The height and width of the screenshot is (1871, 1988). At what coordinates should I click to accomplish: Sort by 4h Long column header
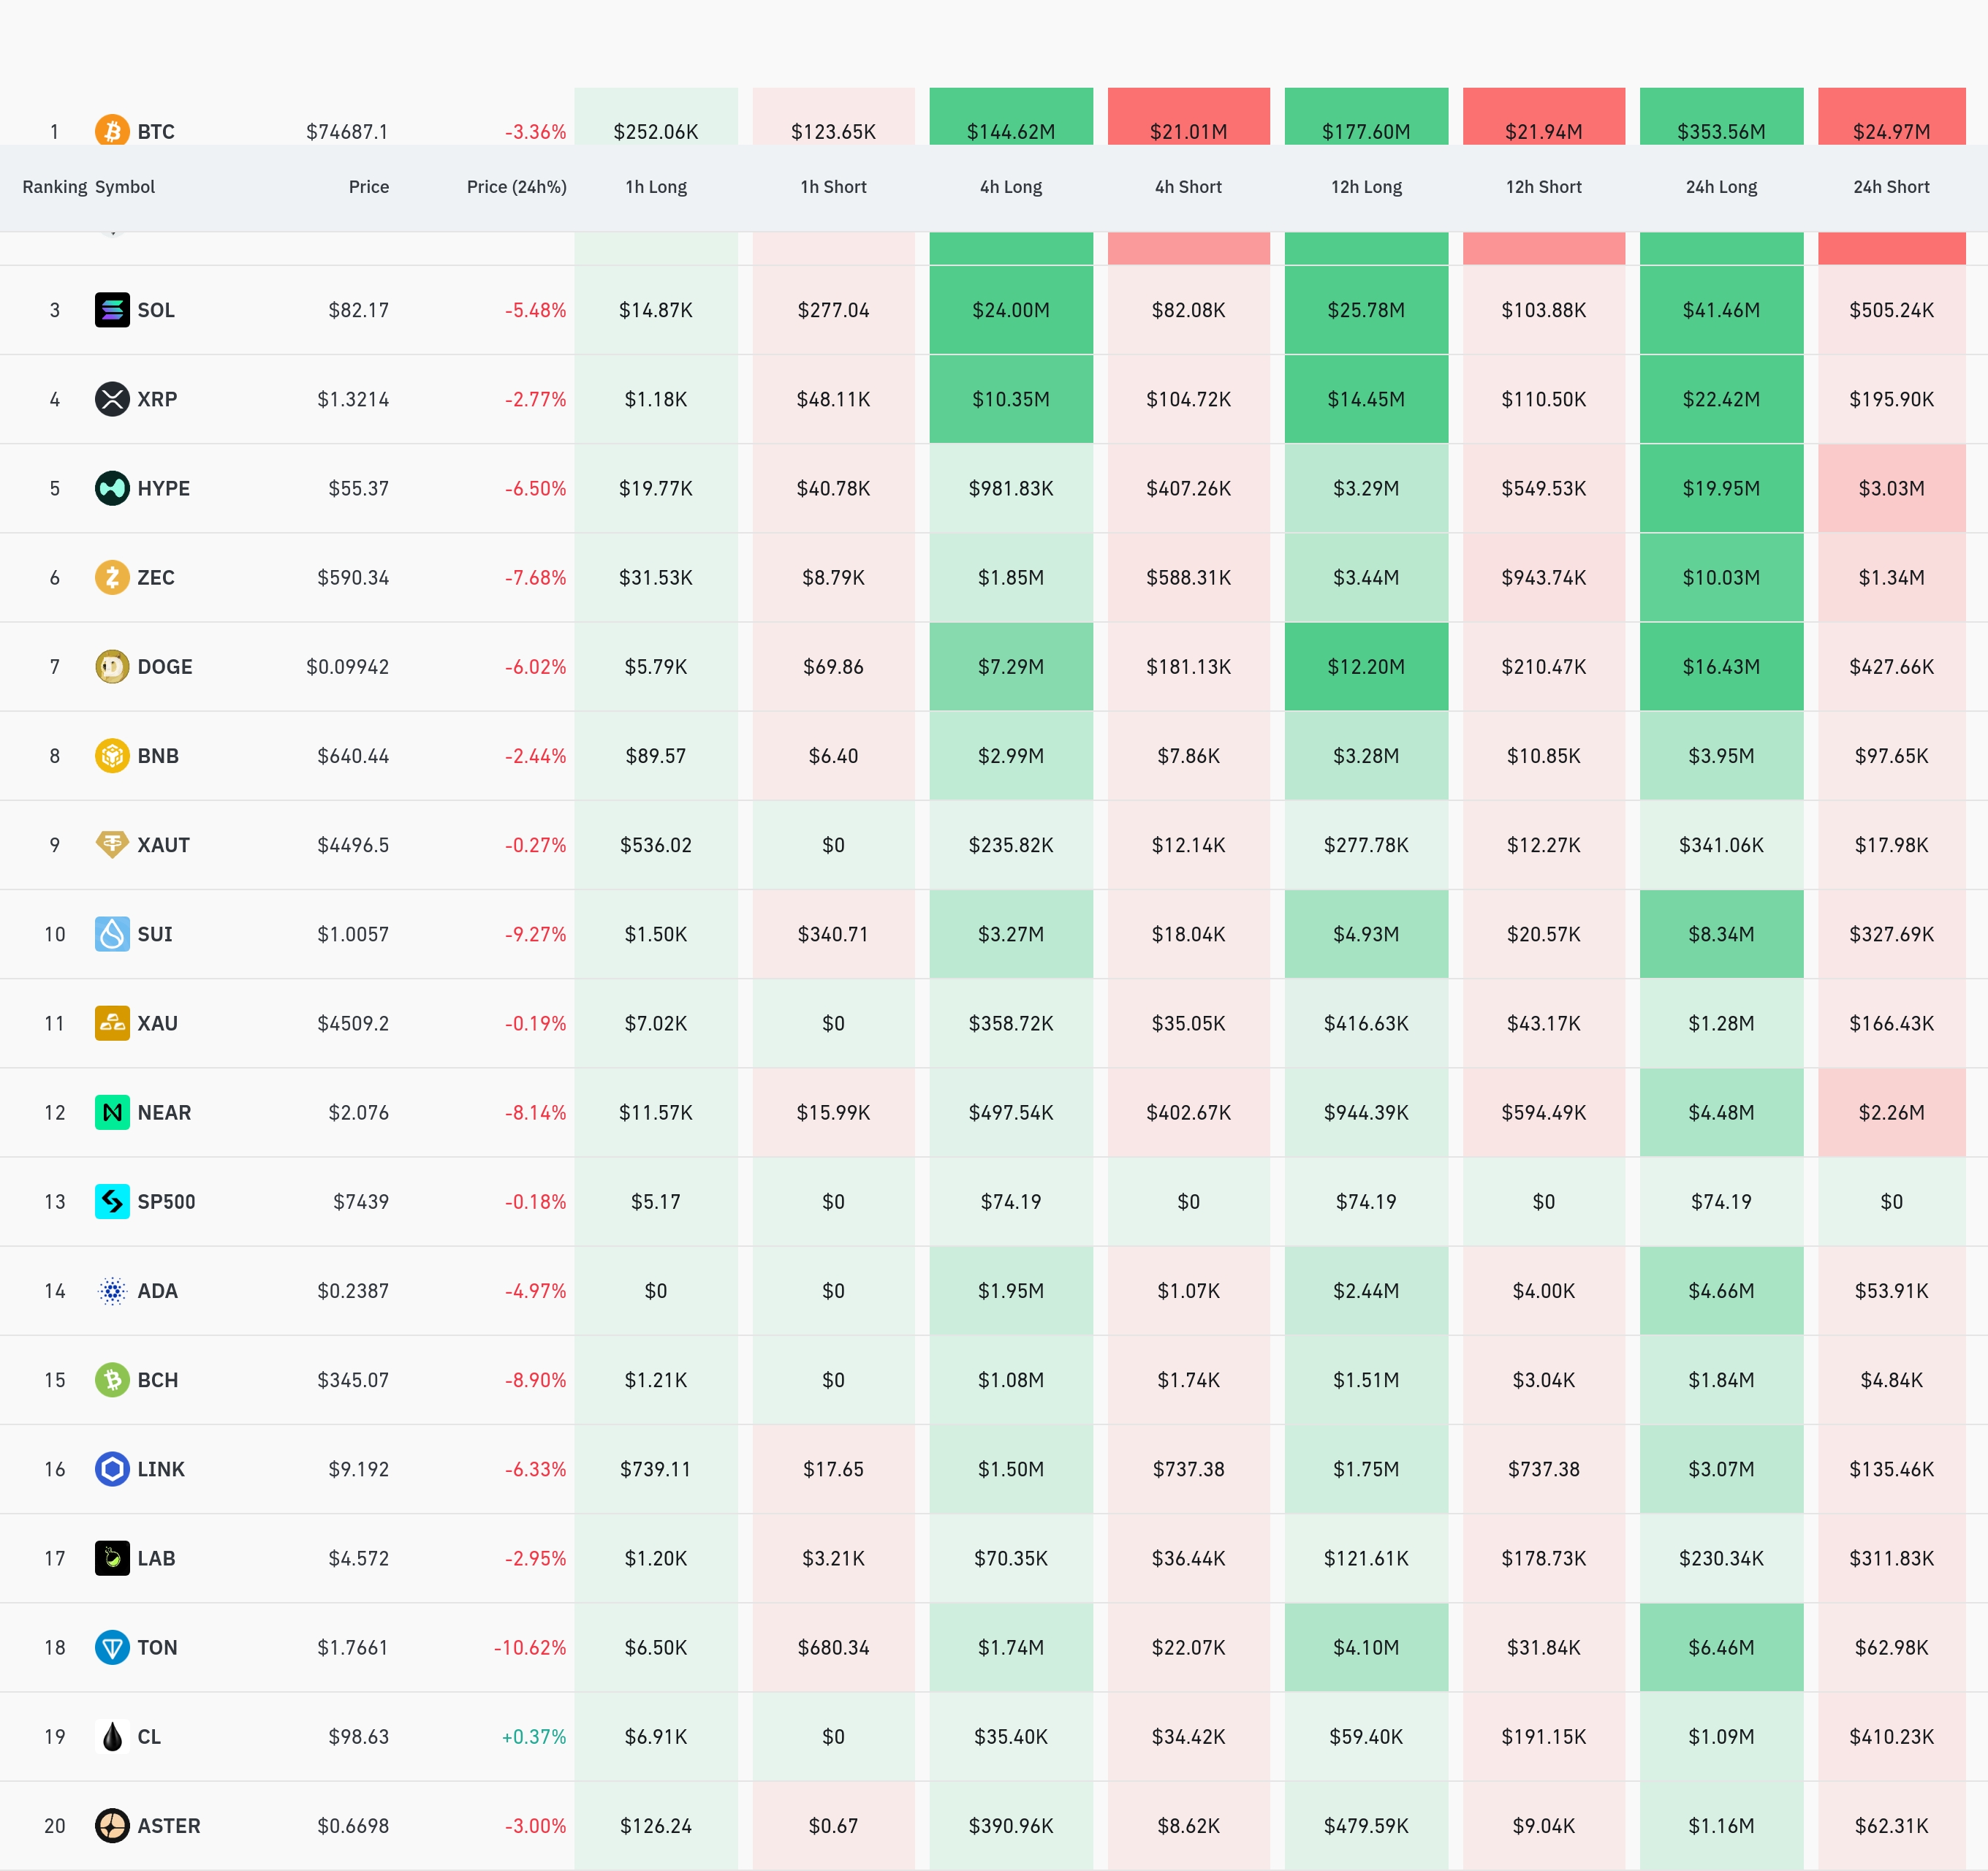(x=1011, y=187)
